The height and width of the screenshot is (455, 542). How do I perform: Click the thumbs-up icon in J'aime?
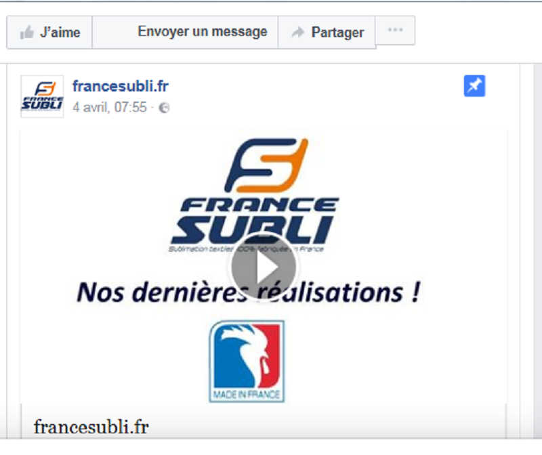pyautogui.click(x=26, y=32)
